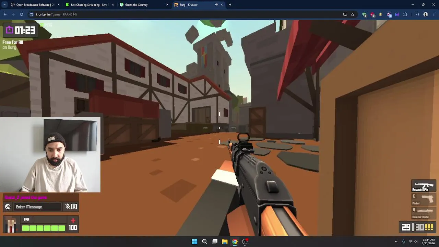Show hidden system tray icons
The height and width of the screenshot is (247, 439).
396,242
